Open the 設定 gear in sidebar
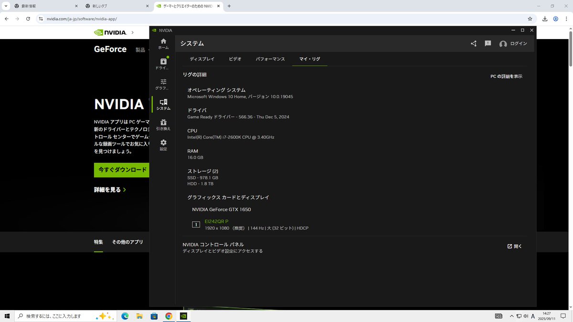 point(163,145)
